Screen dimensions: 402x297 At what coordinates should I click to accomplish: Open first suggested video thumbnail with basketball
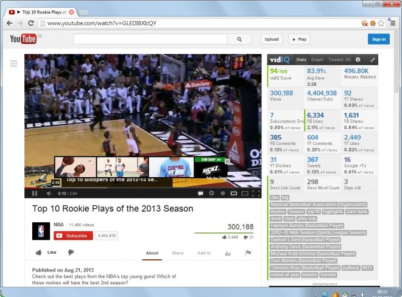tap(76, 167)
